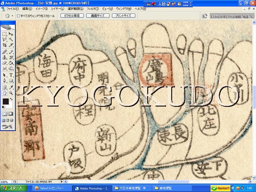The image size is (256, 192).
Task: Switch to Standard Screen mode
Action: click(x=3, y=120)
